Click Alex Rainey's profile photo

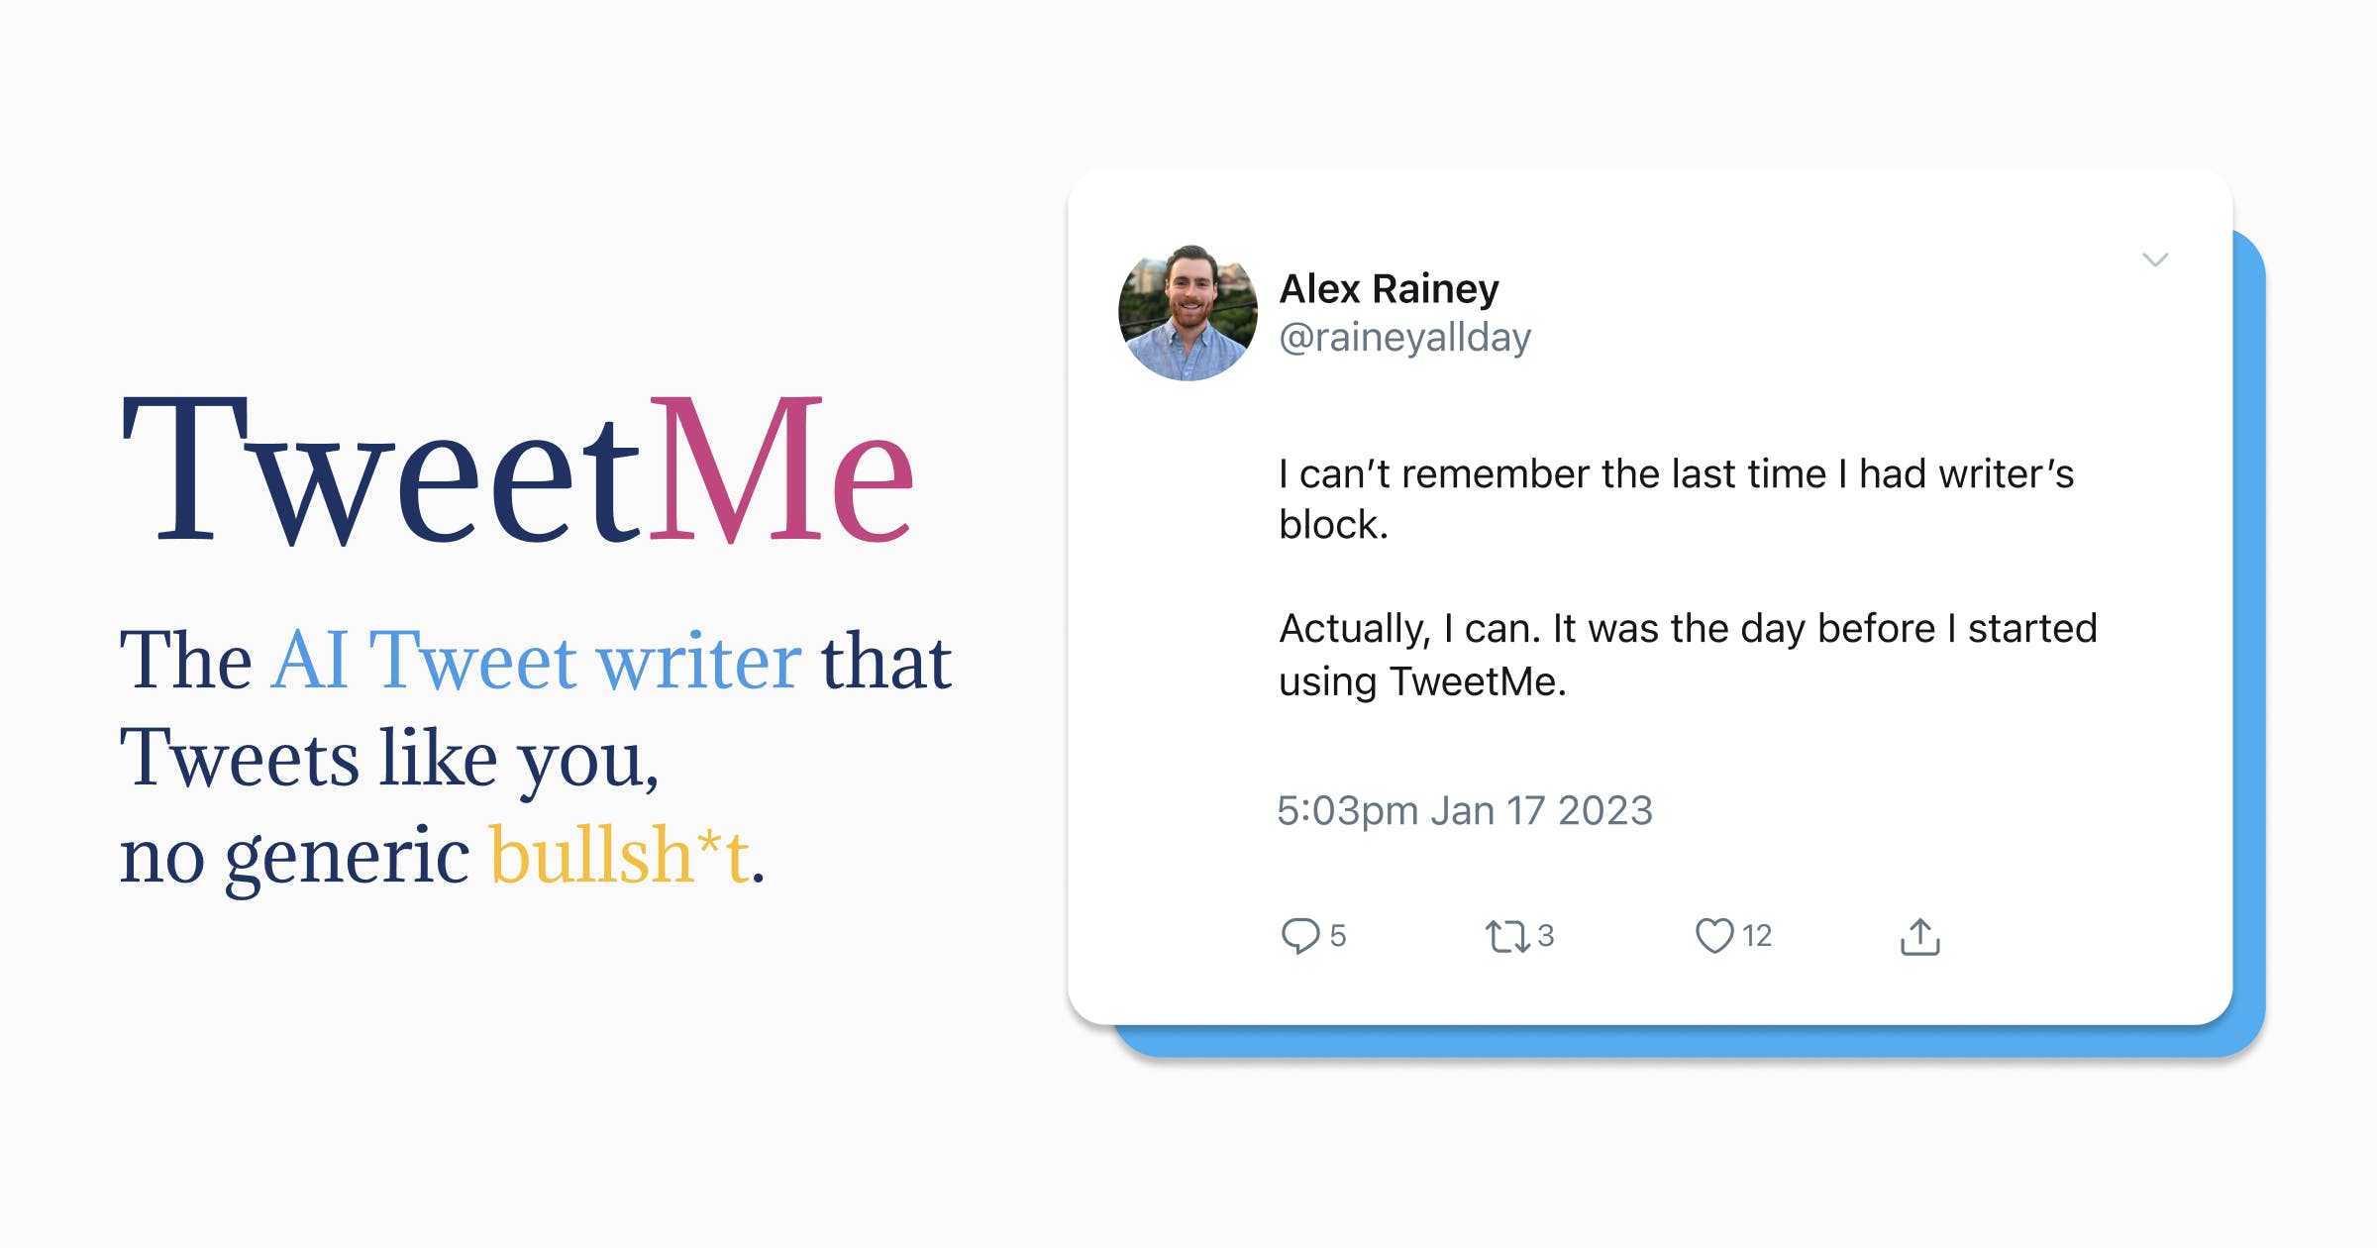point(1188,313)
